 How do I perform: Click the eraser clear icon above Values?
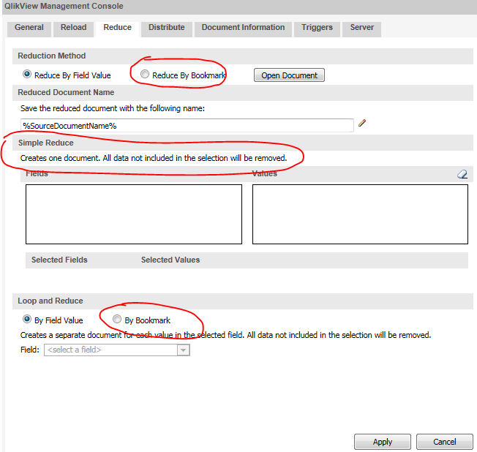(x=462, y=174)
